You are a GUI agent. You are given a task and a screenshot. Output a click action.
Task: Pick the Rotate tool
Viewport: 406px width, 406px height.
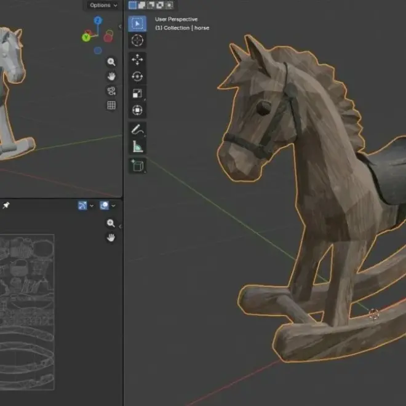click(x=137, y=77)
